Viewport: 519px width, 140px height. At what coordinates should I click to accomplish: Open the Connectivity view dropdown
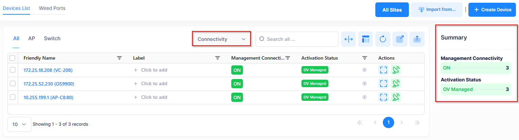coord(221,39)
